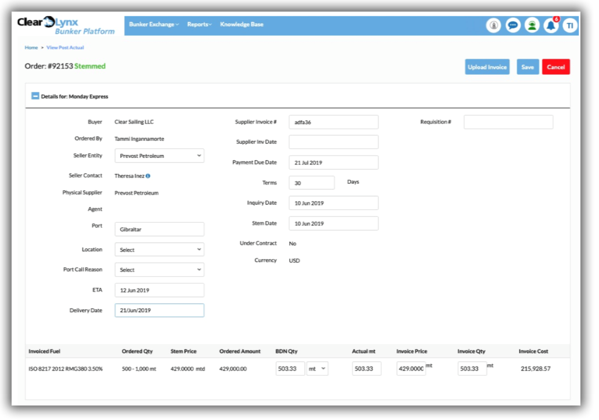Click the Under Contract value No
599x420 pixels.
click(292, 244)
